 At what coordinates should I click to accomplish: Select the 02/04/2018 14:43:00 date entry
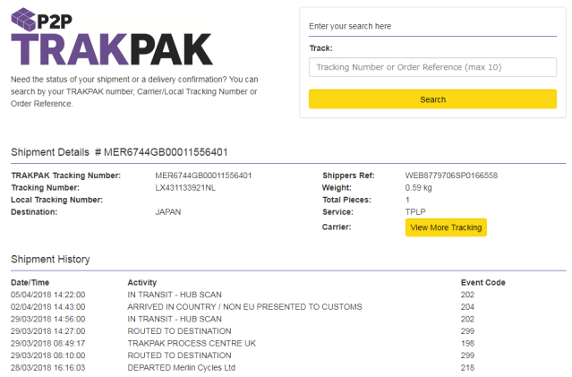click(47, 307)
